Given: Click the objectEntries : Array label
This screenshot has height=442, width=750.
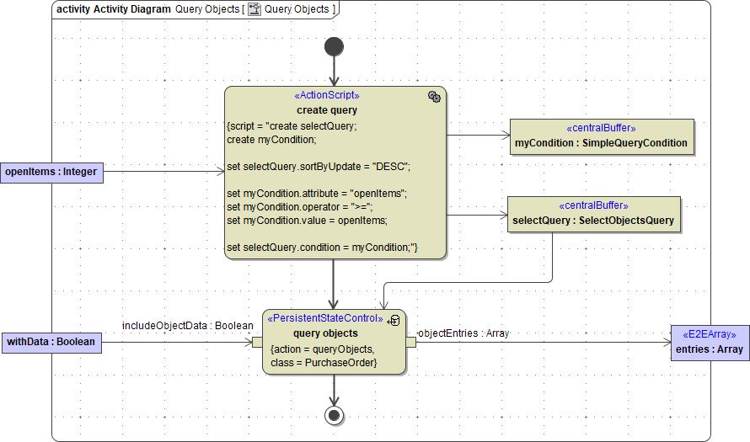Looking at the screenshot, I should 464,333.
